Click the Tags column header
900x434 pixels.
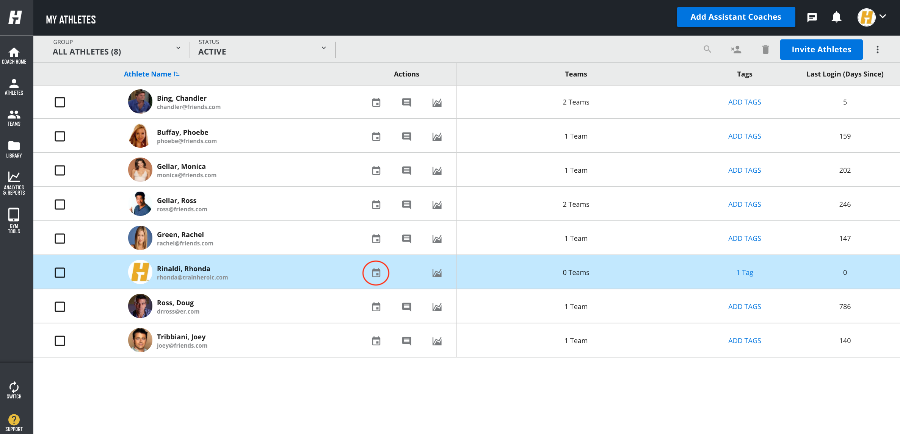point(744,74)
